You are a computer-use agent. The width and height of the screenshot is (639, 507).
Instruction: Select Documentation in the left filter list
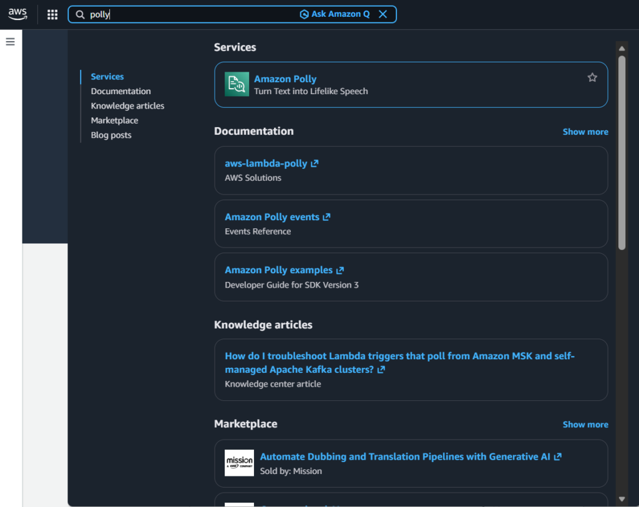[120, 91]
